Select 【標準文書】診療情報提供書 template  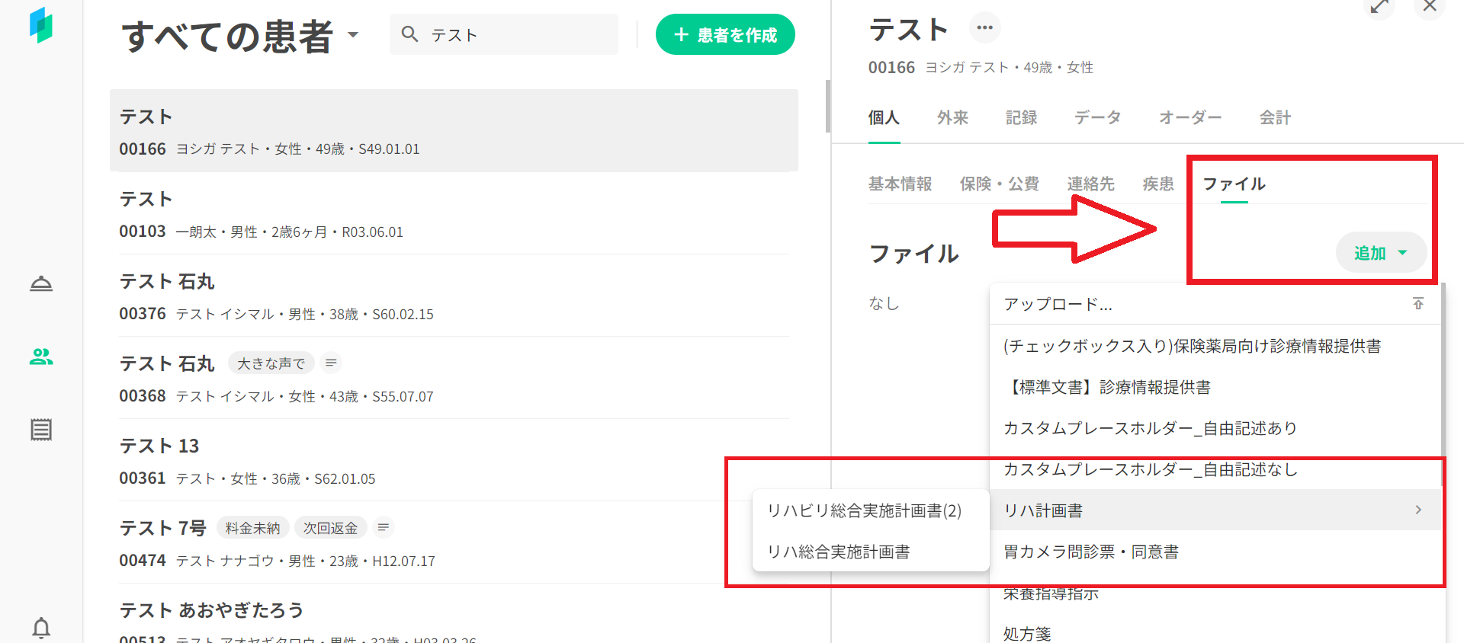click(1215, 387)
